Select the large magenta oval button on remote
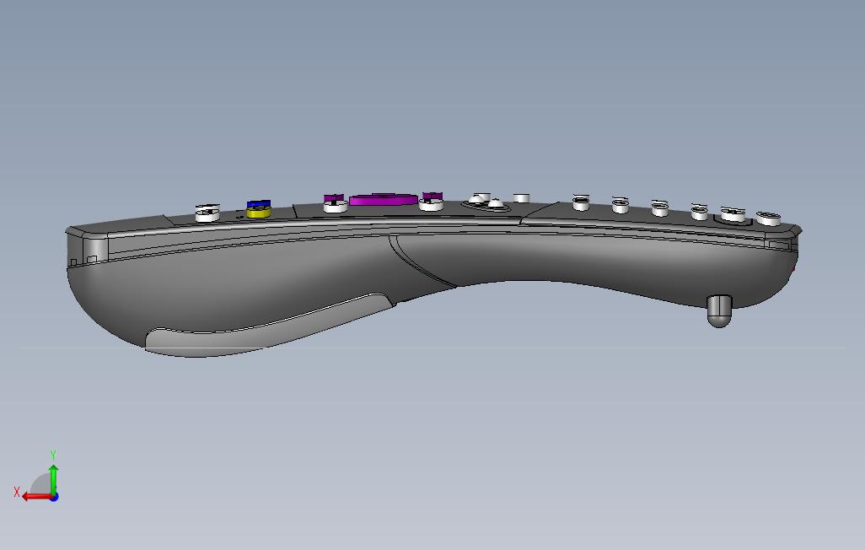The height and width of the screenshot is (550, 865). [x=383, y=199]
